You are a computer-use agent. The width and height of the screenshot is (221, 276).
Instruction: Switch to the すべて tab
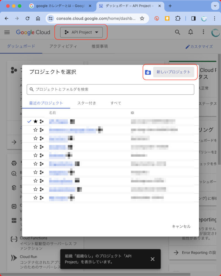click(116, 103)
